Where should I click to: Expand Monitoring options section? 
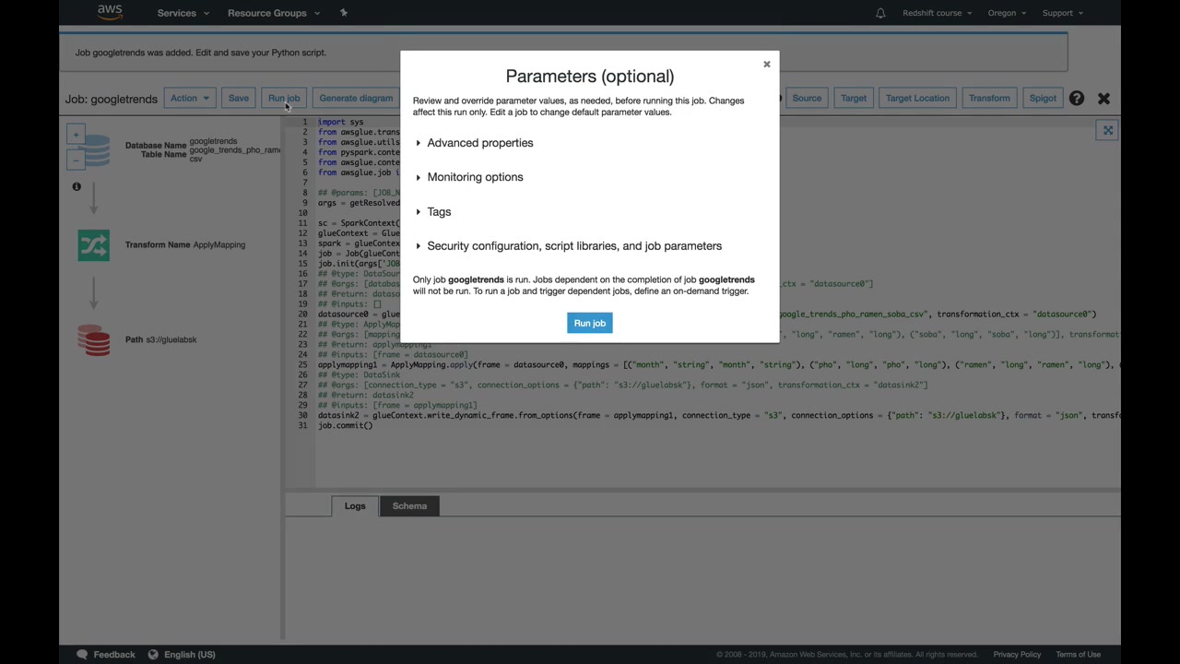[469, 177]
